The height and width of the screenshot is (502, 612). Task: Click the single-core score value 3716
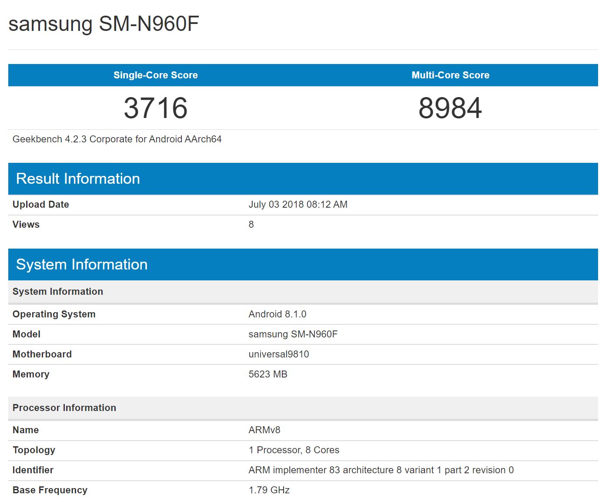(x=155, y=108)
